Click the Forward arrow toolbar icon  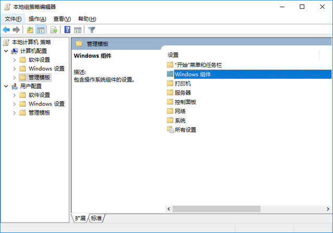pyautogui.click(x=17, y=30)
